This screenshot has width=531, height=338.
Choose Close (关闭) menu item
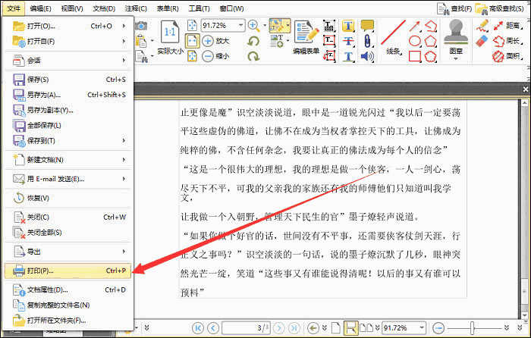68,217
